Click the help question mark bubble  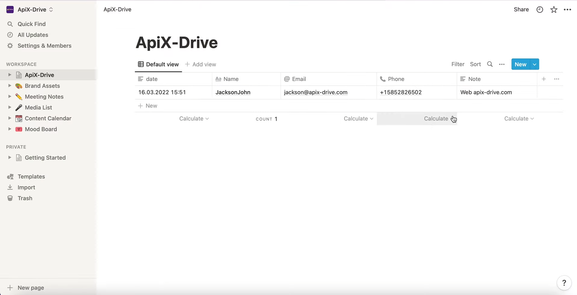pos(564,282)
